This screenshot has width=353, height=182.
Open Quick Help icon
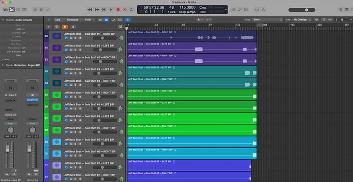tap(18, 10)
